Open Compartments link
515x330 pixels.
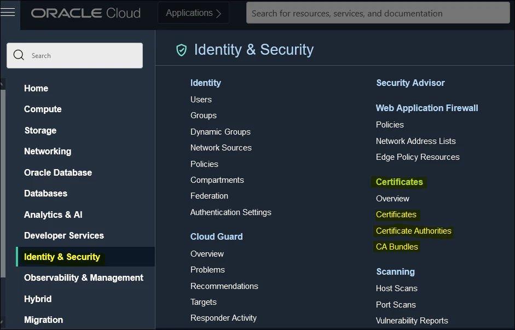tap(217, 180)
